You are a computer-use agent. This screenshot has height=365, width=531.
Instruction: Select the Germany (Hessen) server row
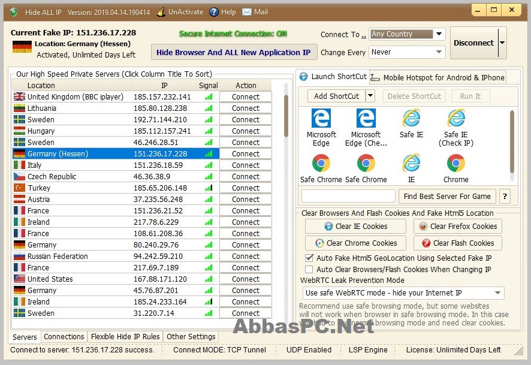[116, 153]
